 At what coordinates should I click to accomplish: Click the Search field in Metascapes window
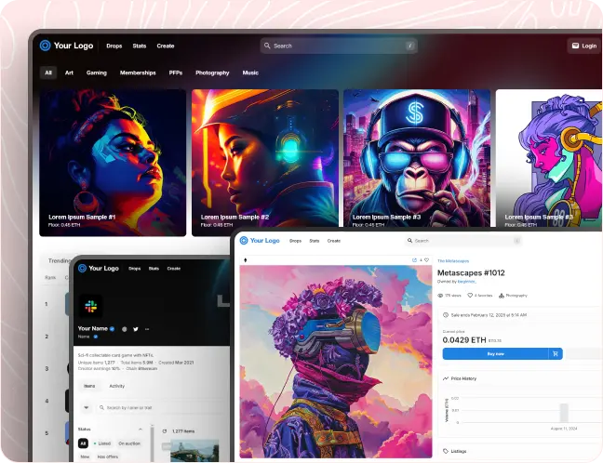coord(463,241)
